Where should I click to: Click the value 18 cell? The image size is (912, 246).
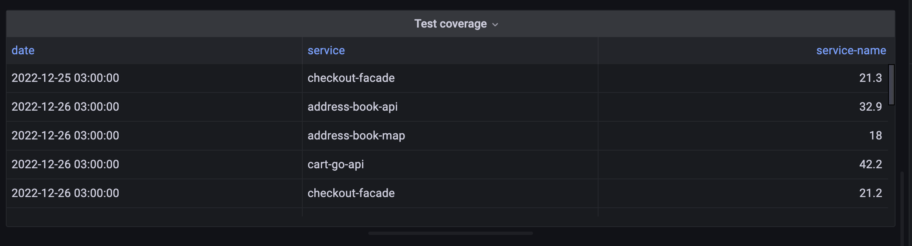point(875,135)
